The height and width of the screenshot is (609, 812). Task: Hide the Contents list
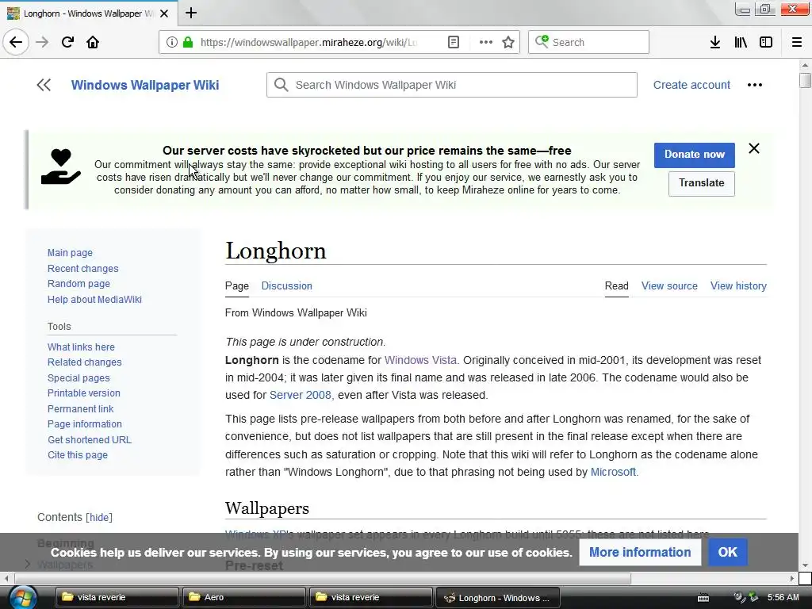[x=99, y=517]
